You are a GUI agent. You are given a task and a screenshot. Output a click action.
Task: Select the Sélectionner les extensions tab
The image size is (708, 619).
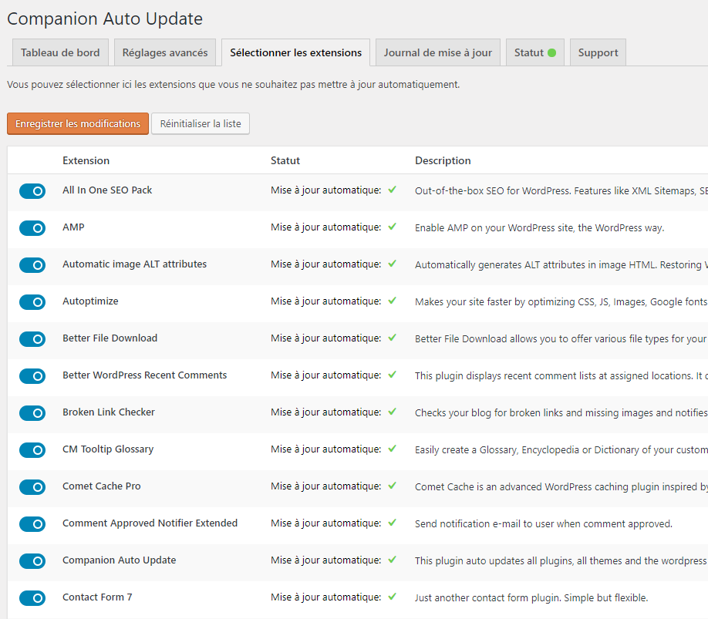pyautogui.click(x=295, y=52)
